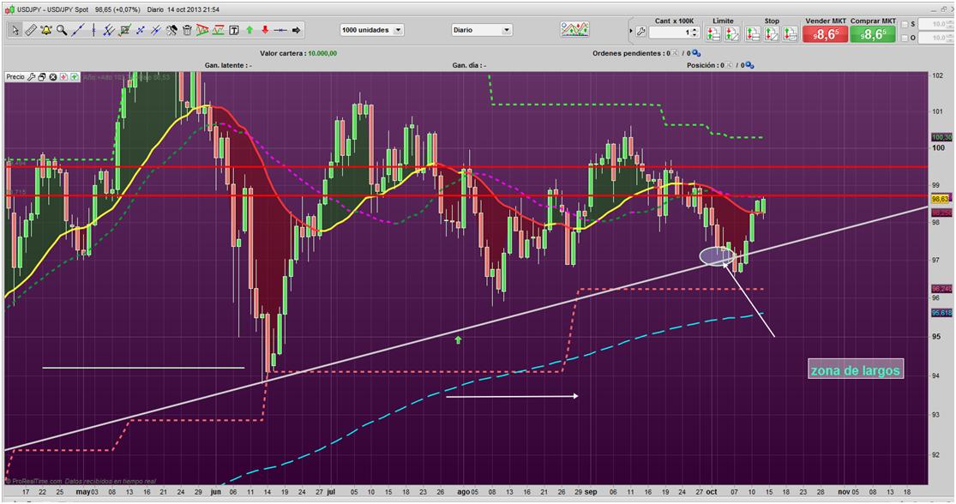956x504 pixels.
Task: Click the sep month label on time axis
Action: 591,491
